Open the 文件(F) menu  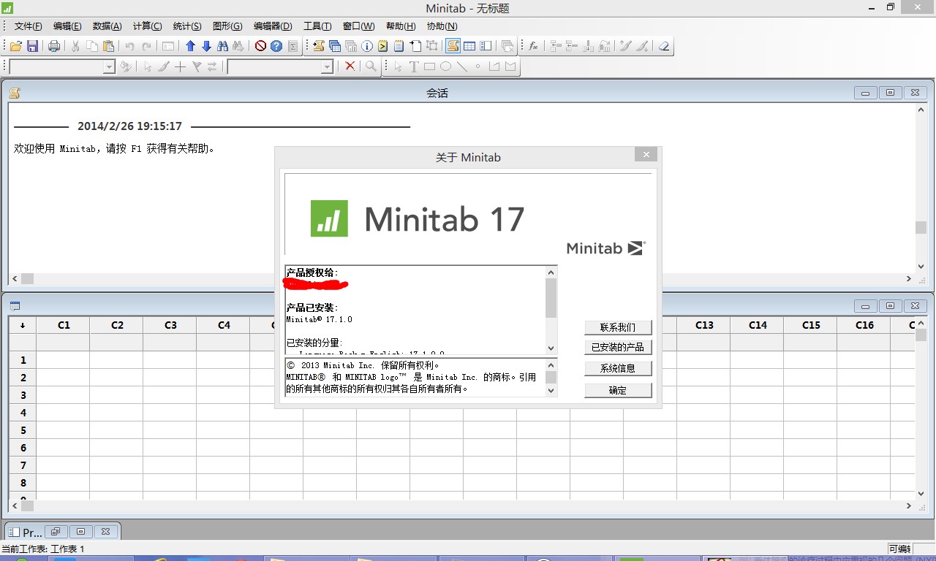[x=28, y=26]
